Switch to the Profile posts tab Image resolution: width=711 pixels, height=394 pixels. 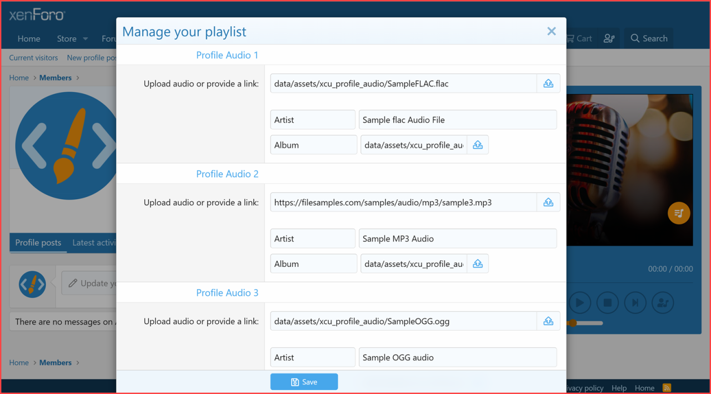pyautogui.click(x=38, y=243)
